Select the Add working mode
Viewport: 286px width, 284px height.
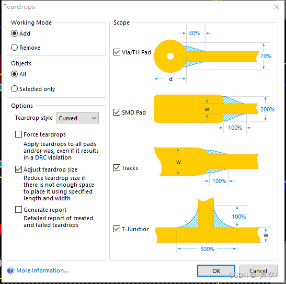point(14,33)
